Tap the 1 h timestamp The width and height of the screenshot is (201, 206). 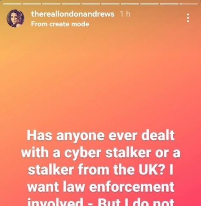125,14
